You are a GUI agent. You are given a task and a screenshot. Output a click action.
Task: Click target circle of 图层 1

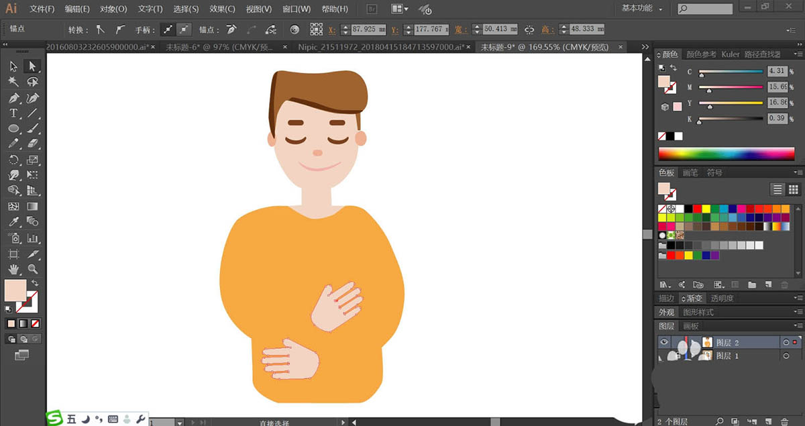point(786,356)
